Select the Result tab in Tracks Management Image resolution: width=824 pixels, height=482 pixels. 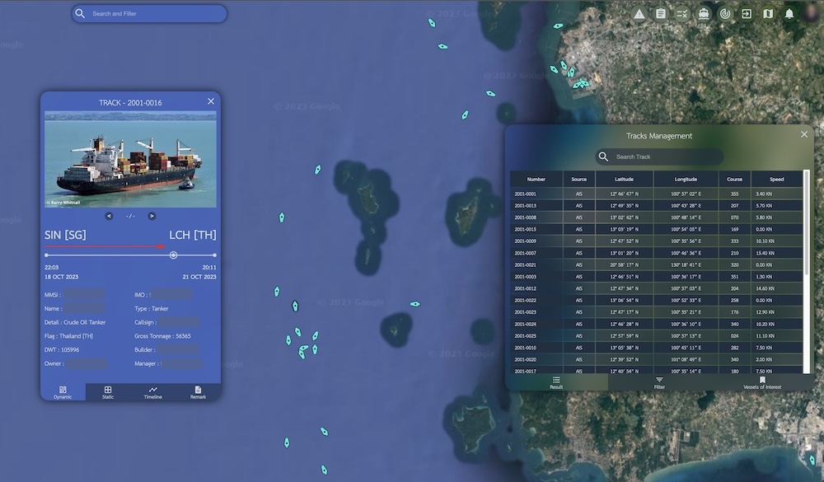555,382
